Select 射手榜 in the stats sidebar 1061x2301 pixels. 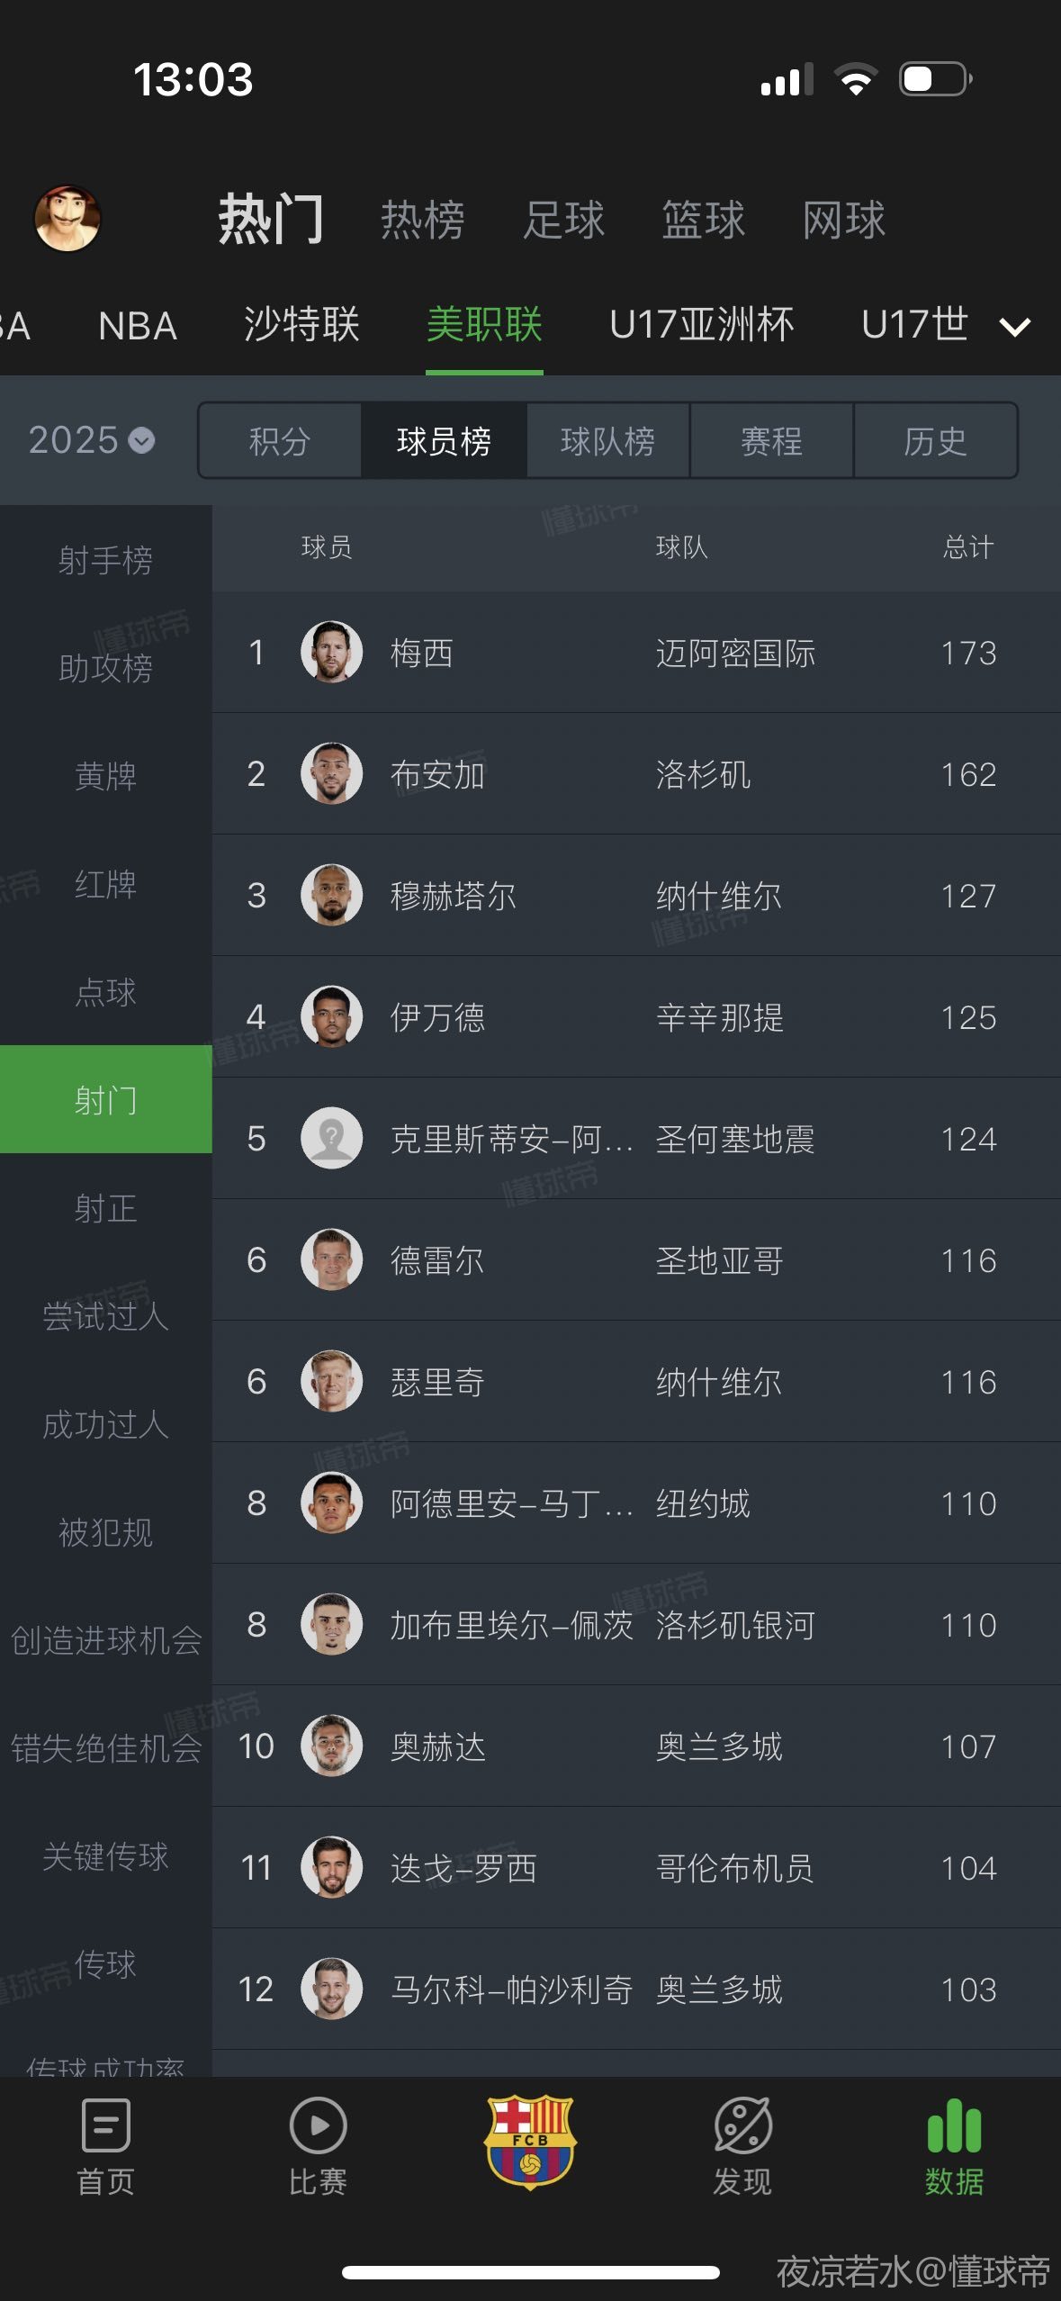[x=105, y=560]
